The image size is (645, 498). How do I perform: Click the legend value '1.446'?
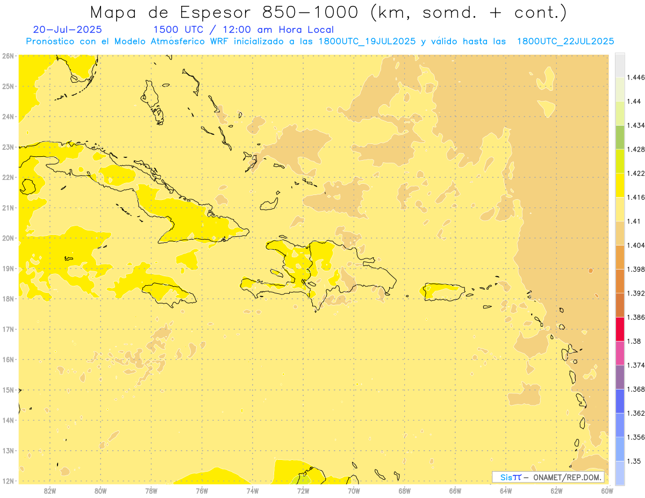(636, 77)
